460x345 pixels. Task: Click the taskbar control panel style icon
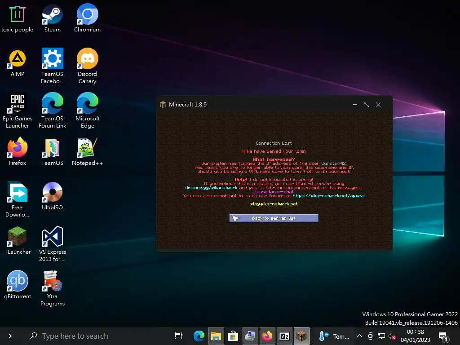(250, 336)
